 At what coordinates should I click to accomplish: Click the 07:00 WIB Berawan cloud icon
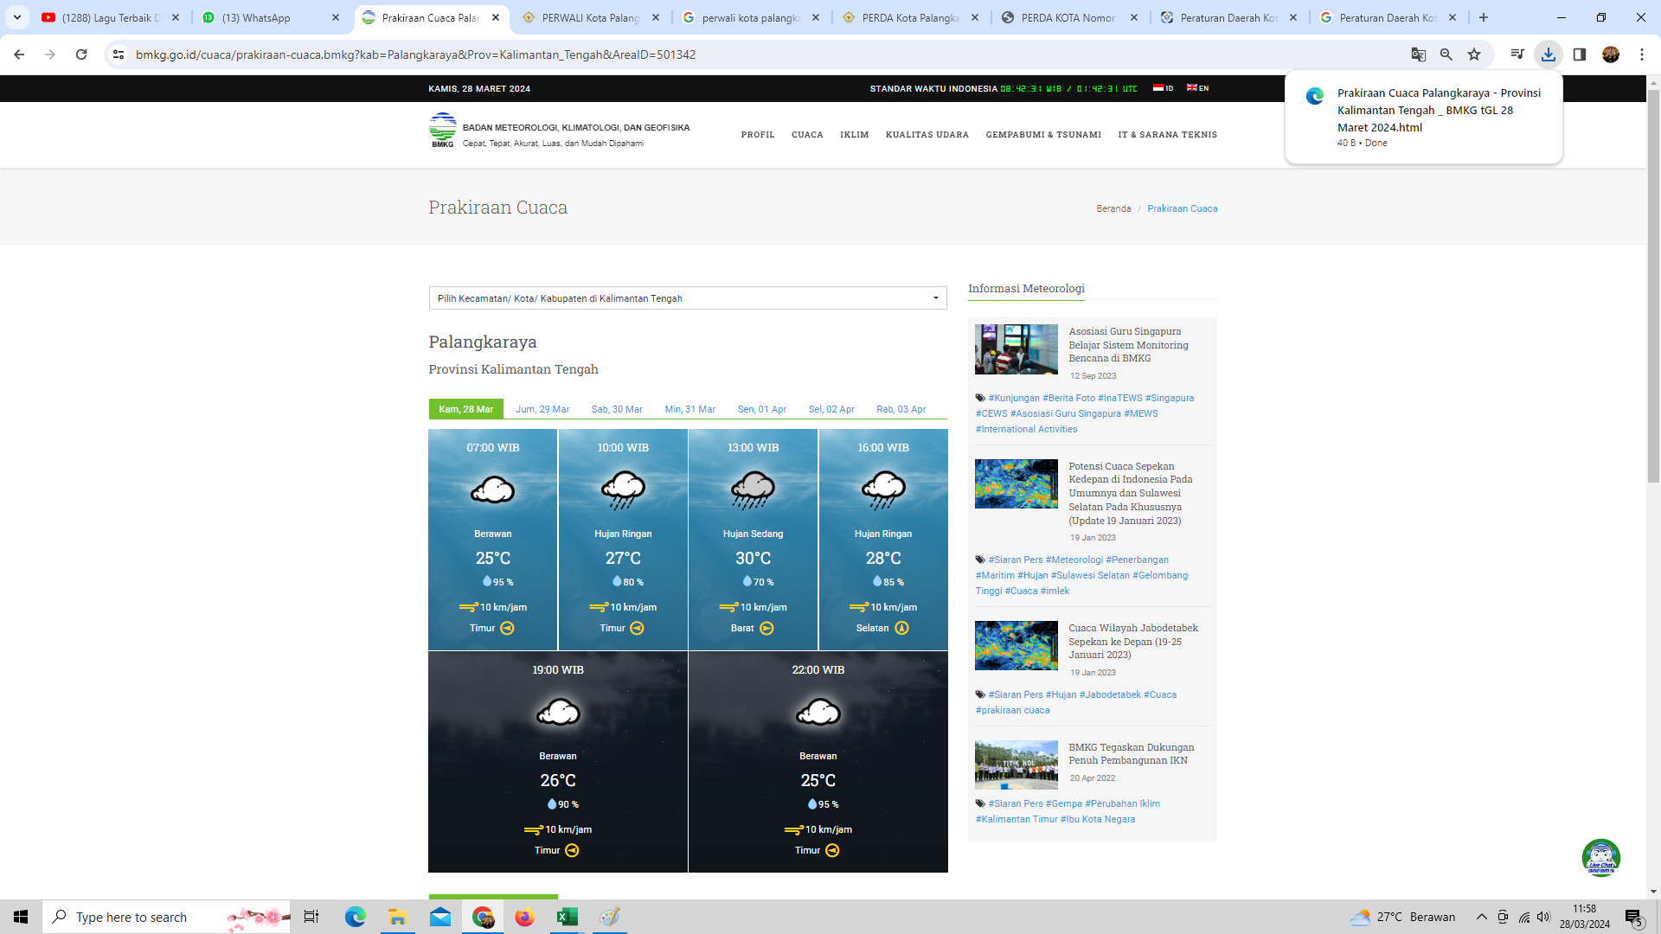tap(492, 490)
